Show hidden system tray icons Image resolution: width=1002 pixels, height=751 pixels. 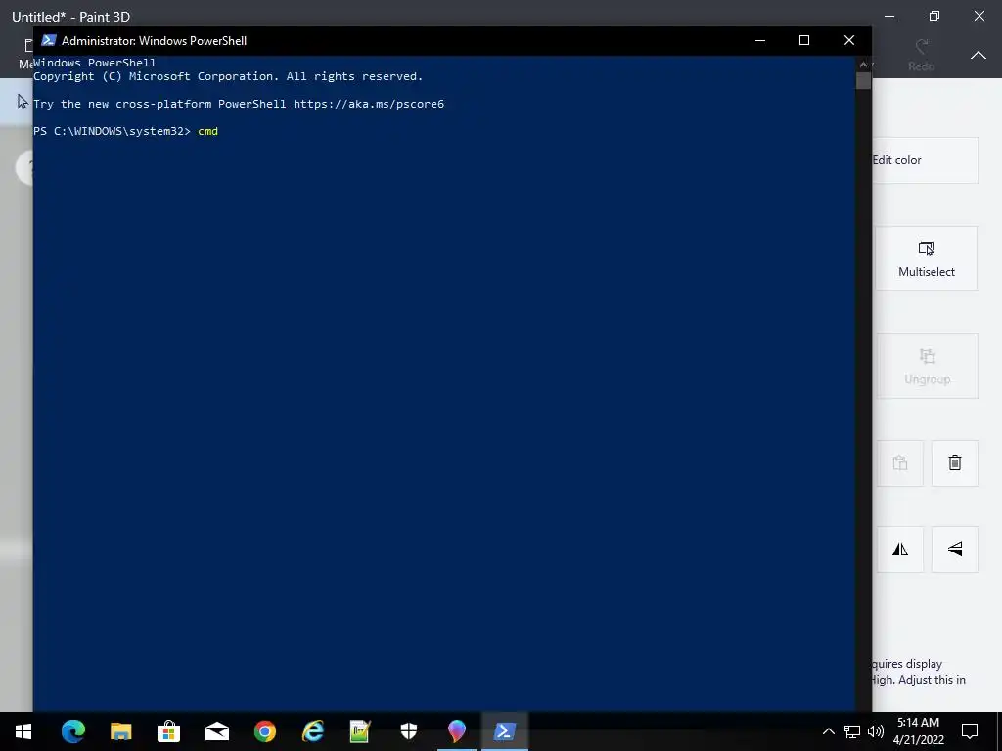828,731
